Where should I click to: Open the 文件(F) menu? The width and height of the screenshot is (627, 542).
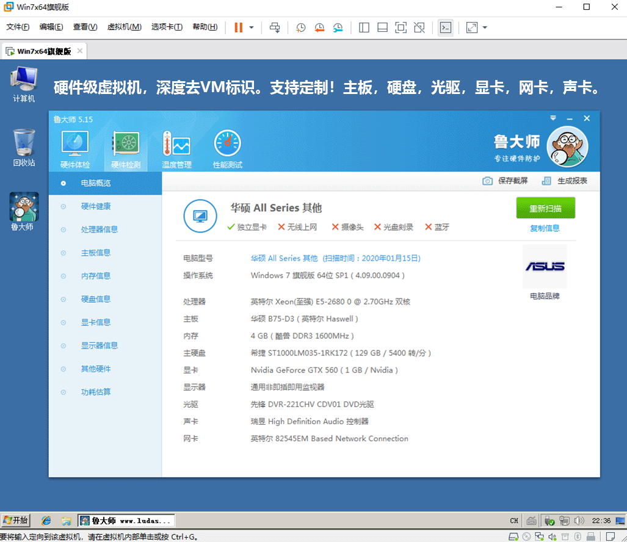point(18,27)
